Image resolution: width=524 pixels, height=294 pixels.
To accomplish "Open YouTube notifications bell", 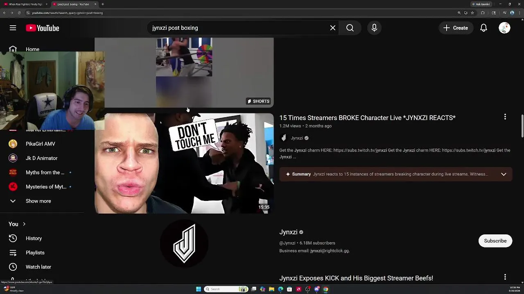I will click(x=483, y=28).
